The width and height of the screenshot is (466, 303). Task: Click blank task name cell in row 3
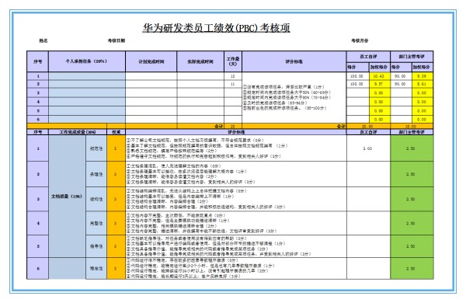[87, 93]
